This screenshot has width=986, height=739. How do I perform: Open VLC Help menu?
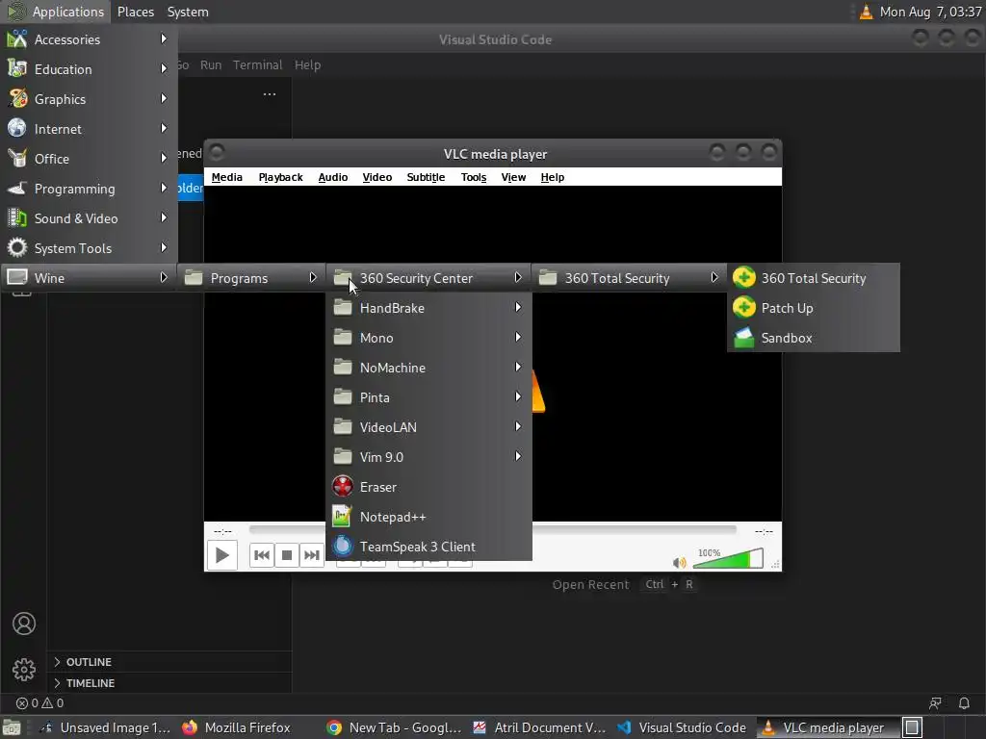click(x=552, y=177)
